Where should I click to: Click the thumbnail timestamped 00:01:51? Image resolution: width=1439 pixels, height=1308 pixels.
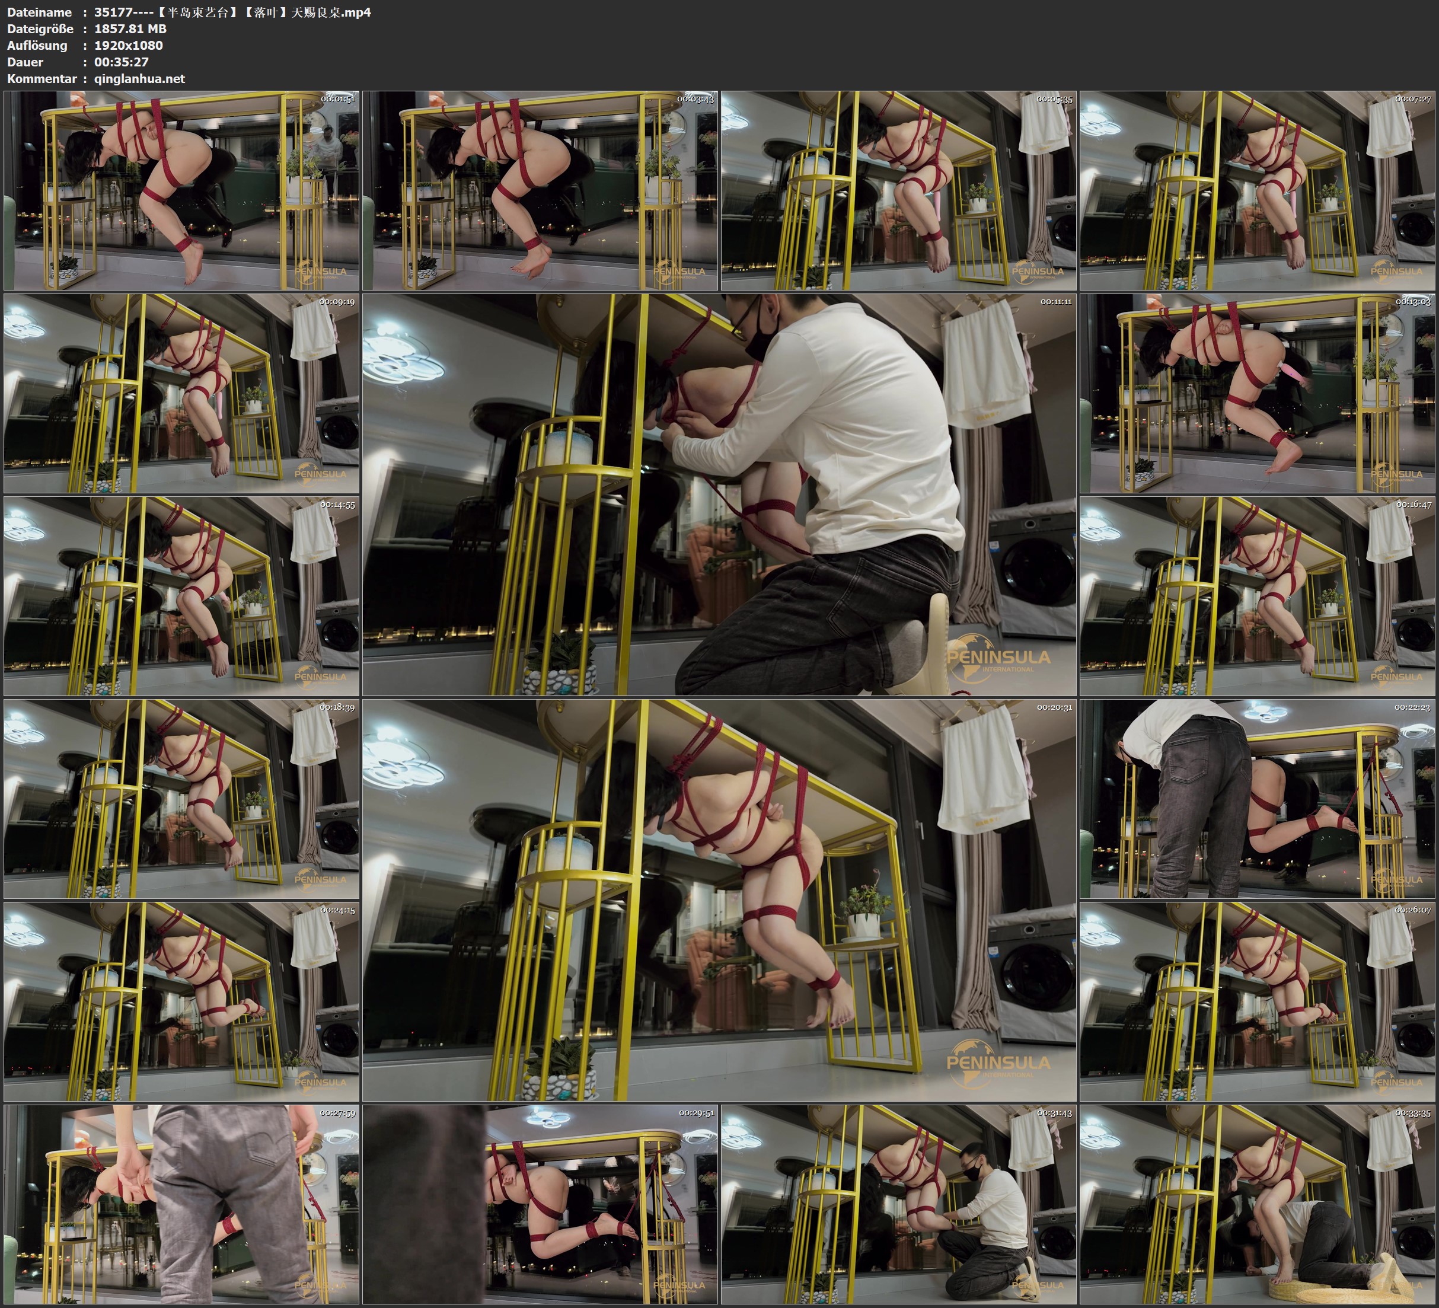pyautogui.click(x=182, y=191)
